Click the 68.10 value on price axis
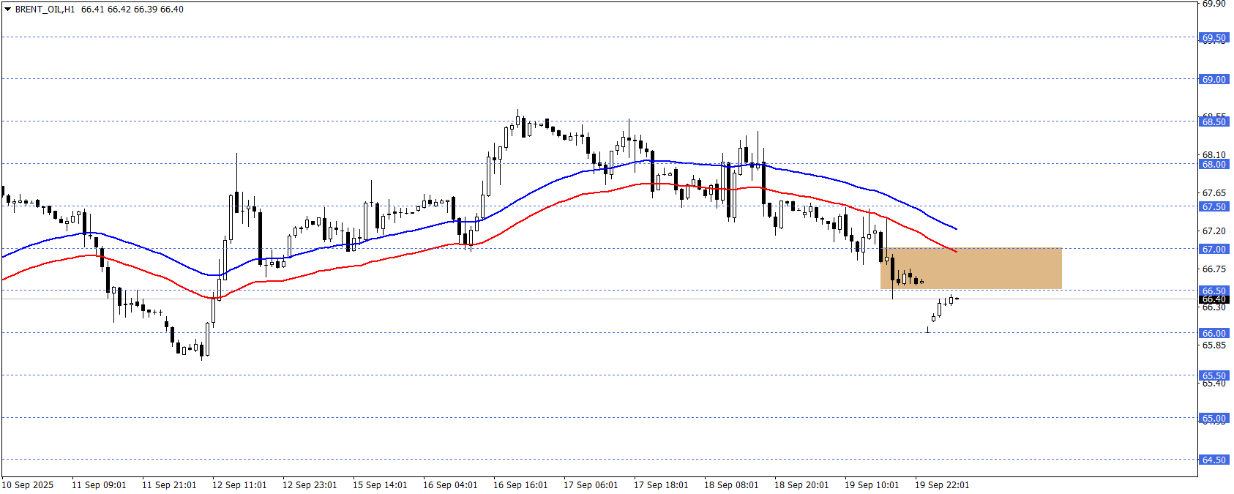Image resolution: width=1234 pixels, height=494 pixels. (x=1214, y=155)
